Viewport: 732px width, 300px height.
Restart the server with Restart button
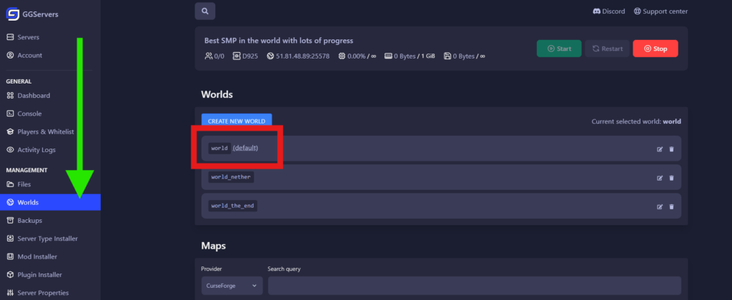[606, 49]
